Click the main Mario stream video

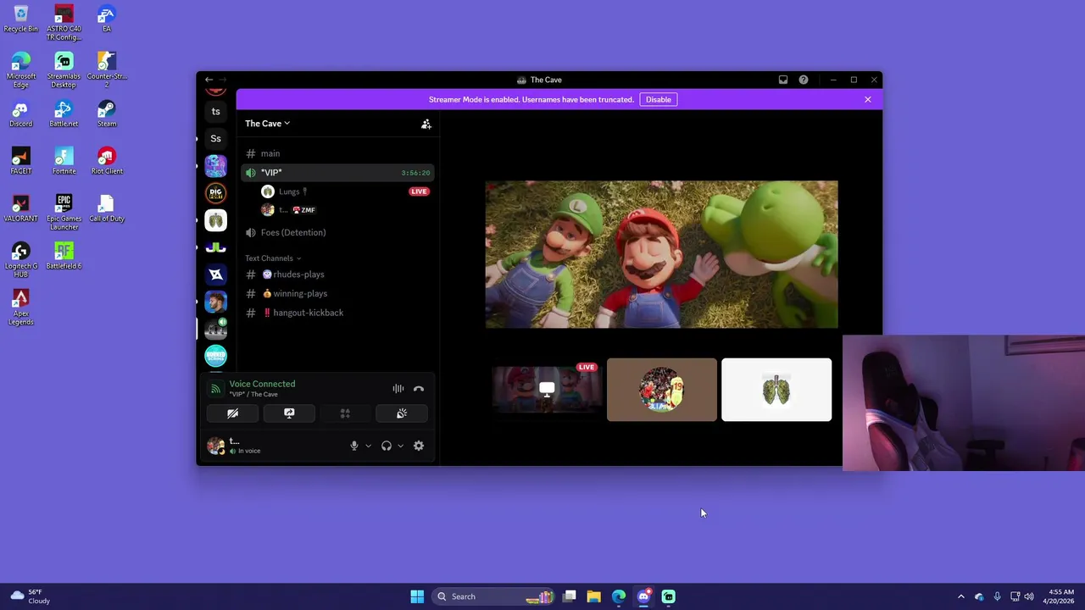[661, 254]
